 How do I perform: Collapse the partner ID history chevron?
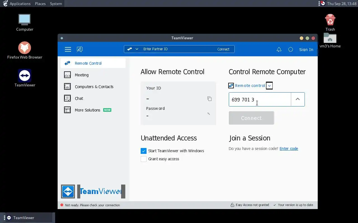(298, 100)
